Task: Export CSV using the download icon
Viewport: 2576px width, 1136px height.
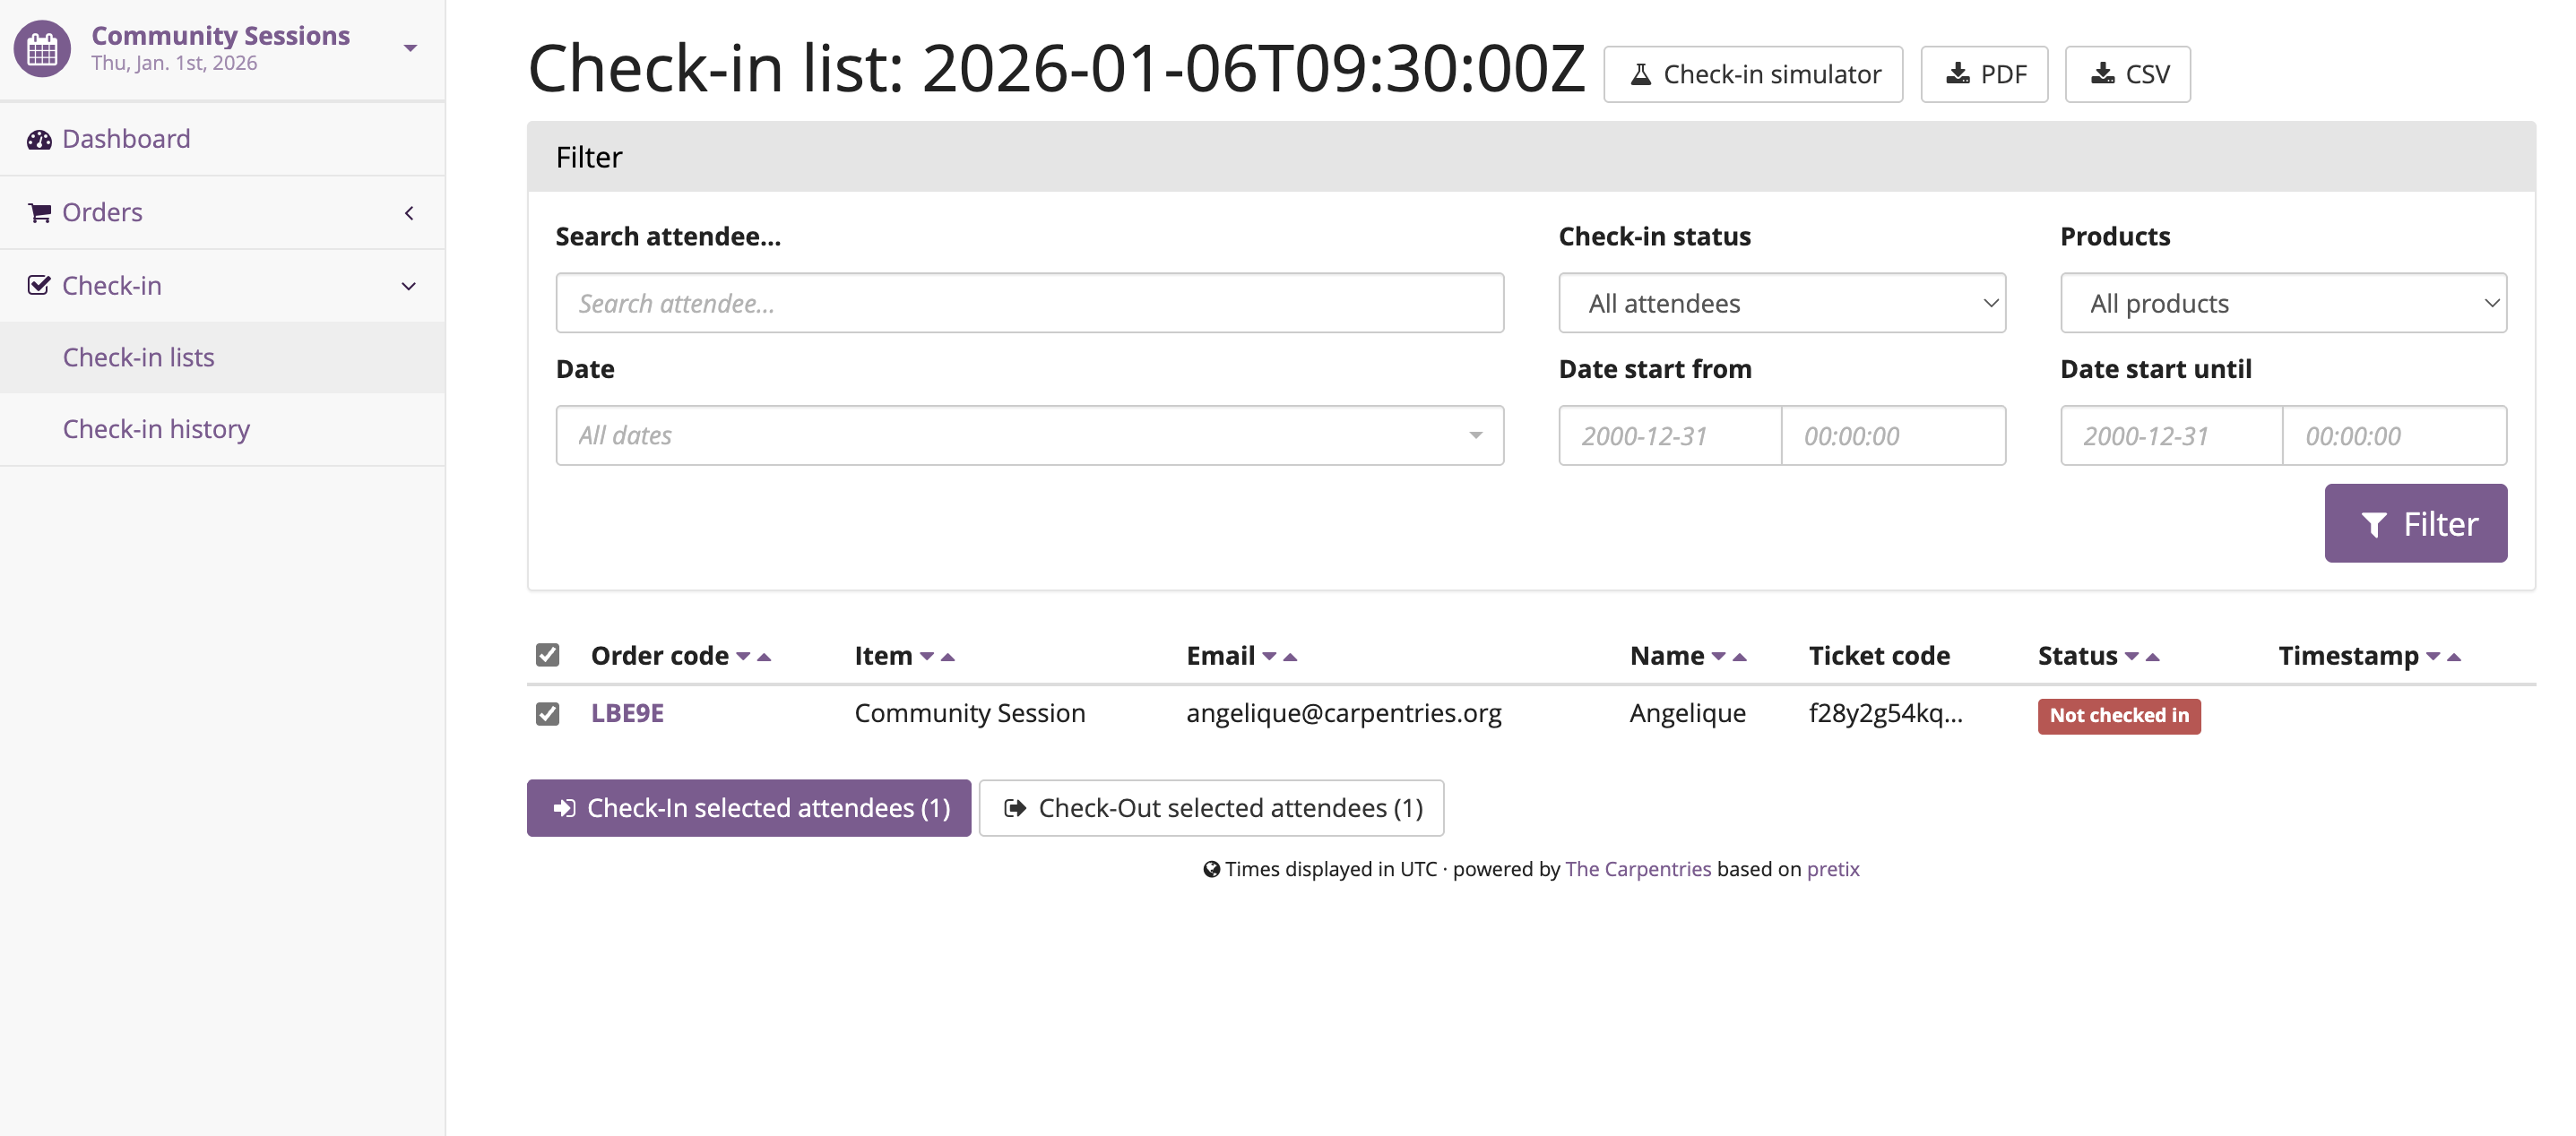Action: 2103,72
